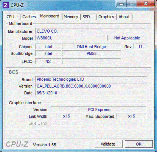The width and height of the screenshot is (157, 152).
Task: Select the DMI Host Bridge value
Action: (91, 47)
